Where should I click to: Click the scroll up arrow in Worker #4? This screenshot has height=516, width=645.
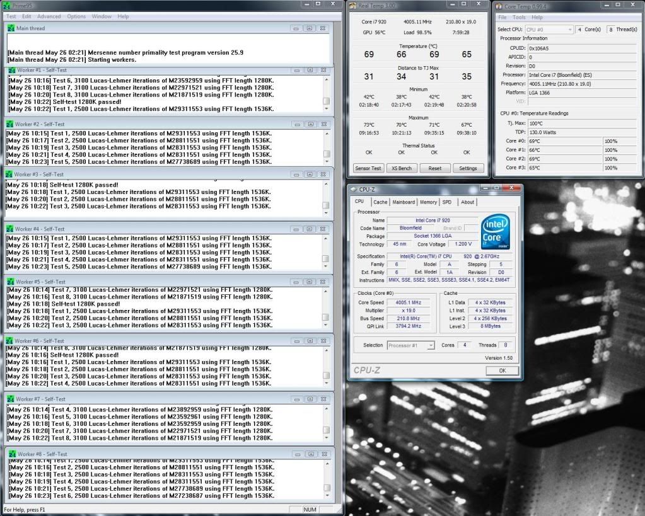coord(325,239)
